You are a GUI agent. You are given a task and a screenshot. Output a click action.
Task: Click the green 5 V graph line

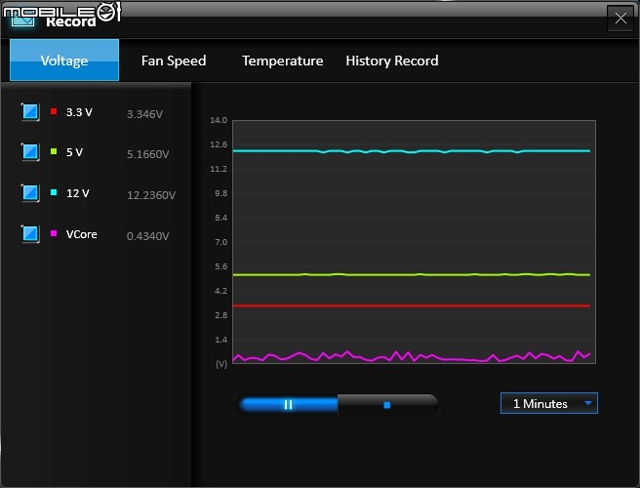(412, 275)
